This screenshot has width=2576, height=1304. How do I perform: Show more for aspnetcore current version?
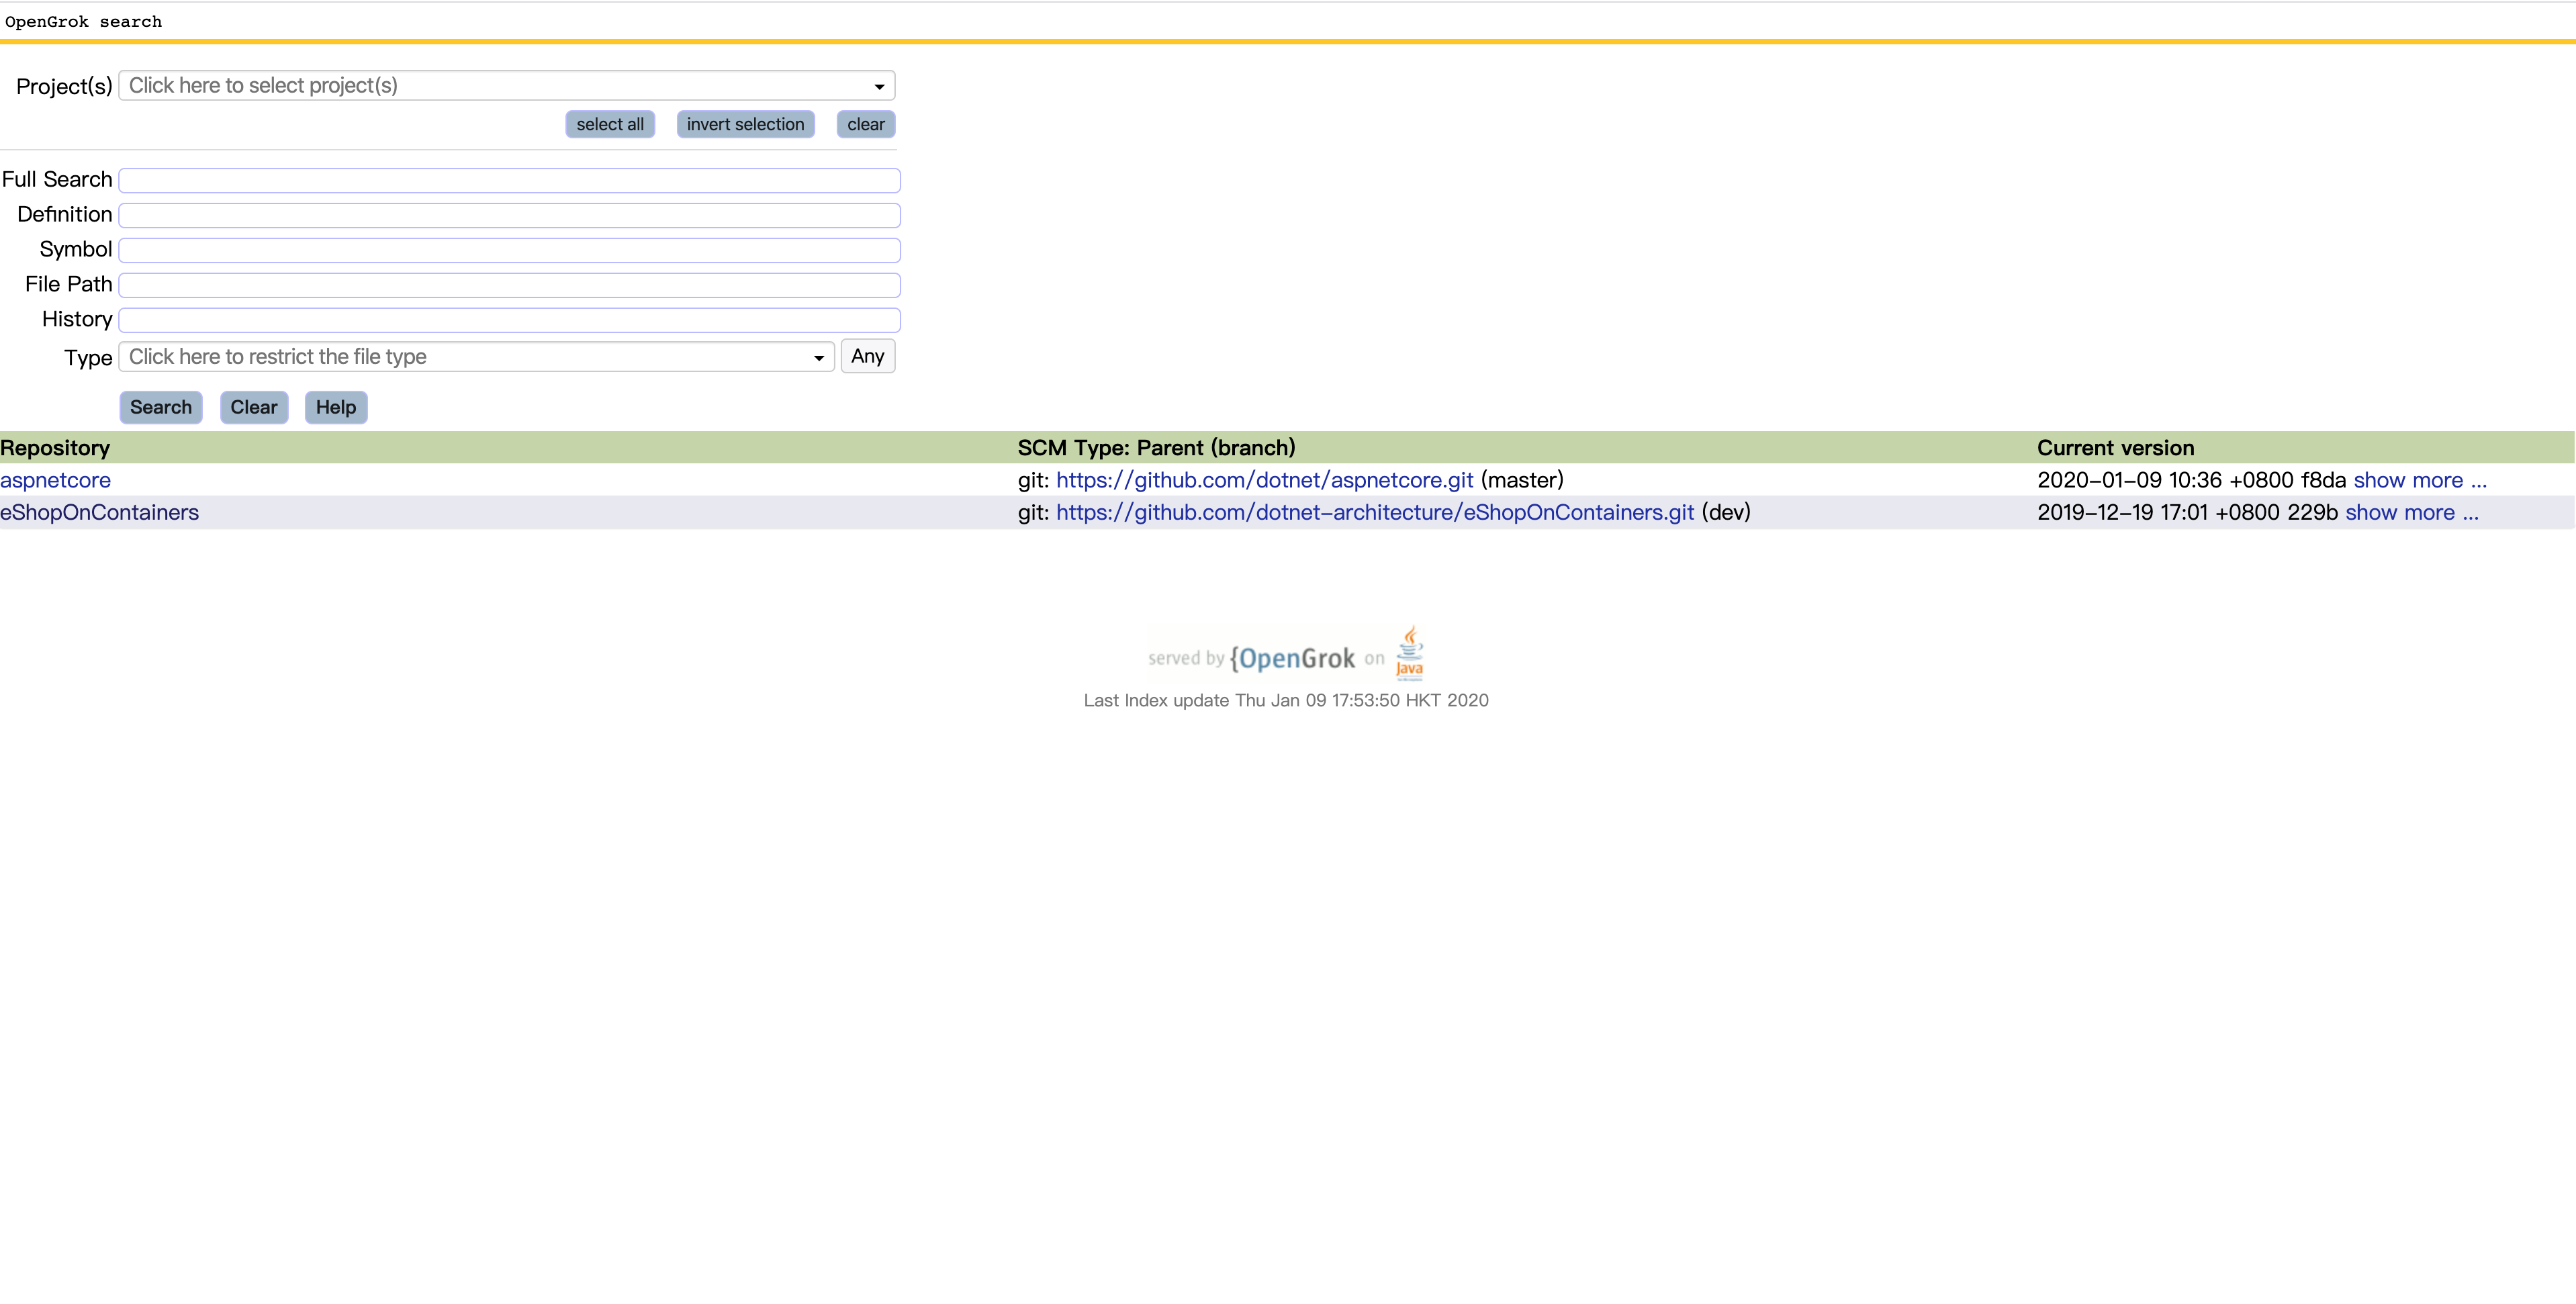[x=2419, y=480]
